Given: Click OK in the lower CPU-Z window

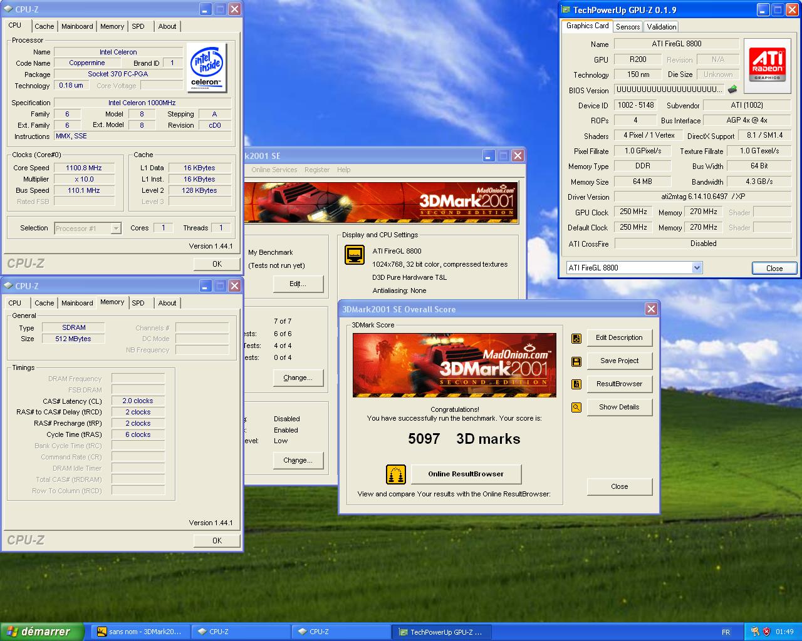Looking at the screenshot, I should pyautogui.click(x=217, y=541).
